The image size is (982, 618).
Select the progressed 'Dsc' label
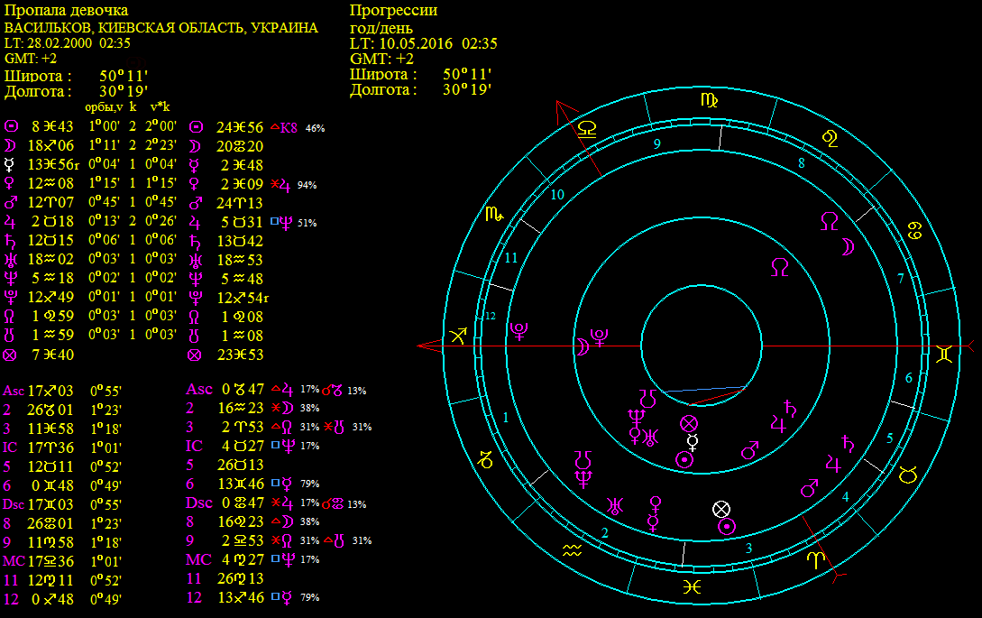tap(199, 503)
